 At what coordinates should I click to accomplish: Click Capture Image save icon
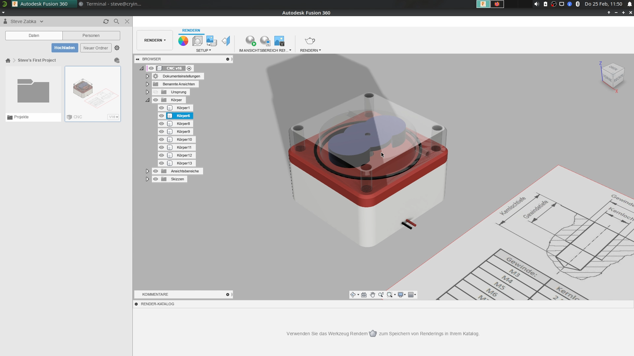(279, 41)
